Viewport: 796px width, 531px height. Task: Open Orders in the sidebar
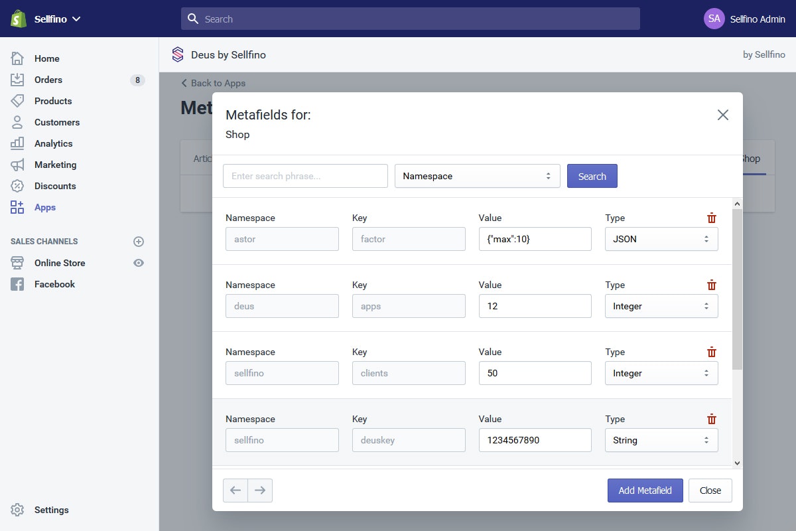[48, 80]
